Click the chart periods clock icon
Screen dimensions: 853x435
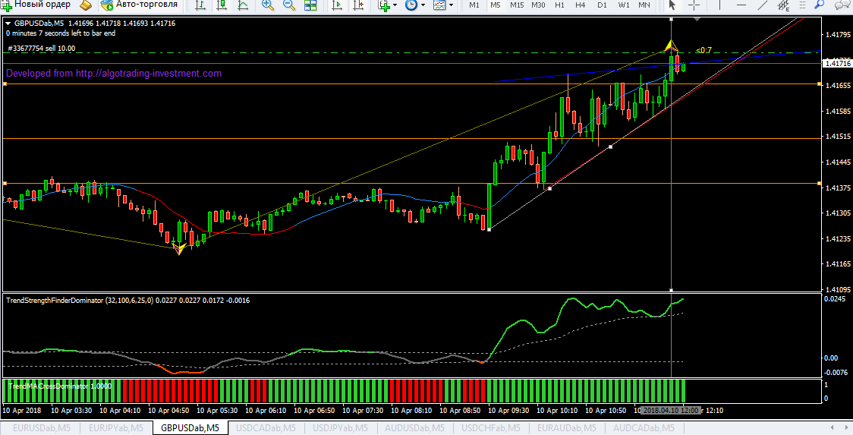[x=411, y=5]
